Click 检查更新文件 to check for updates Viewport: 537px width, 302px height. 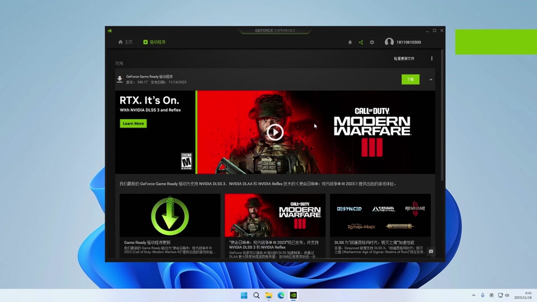(x=404, y=59)
